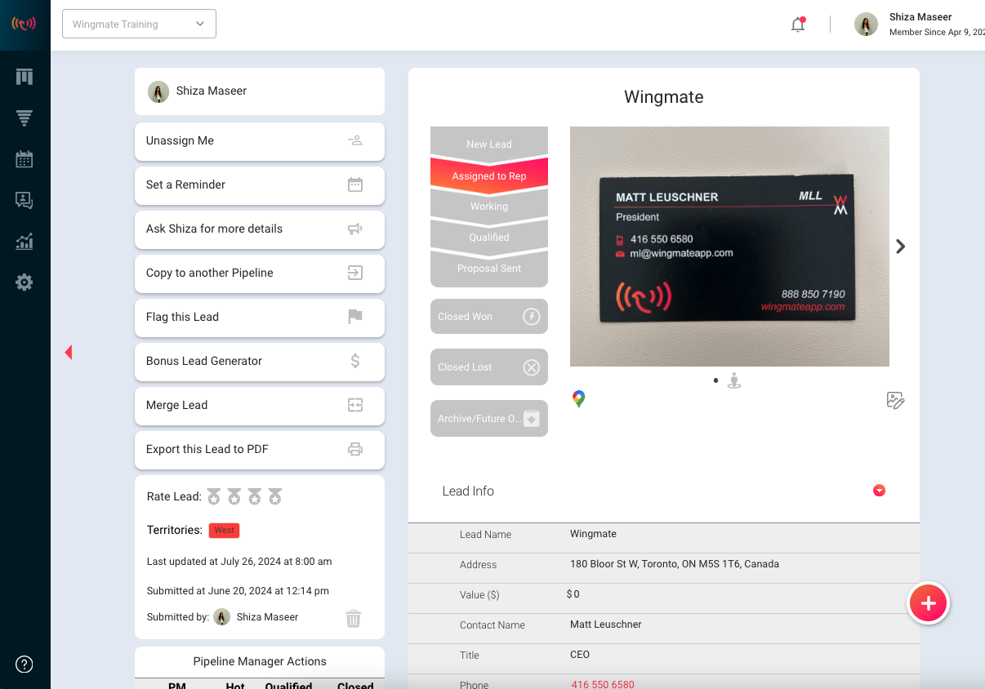
Task: Click the Contact Name Matt Leuschner
Action: pos(606,625)
